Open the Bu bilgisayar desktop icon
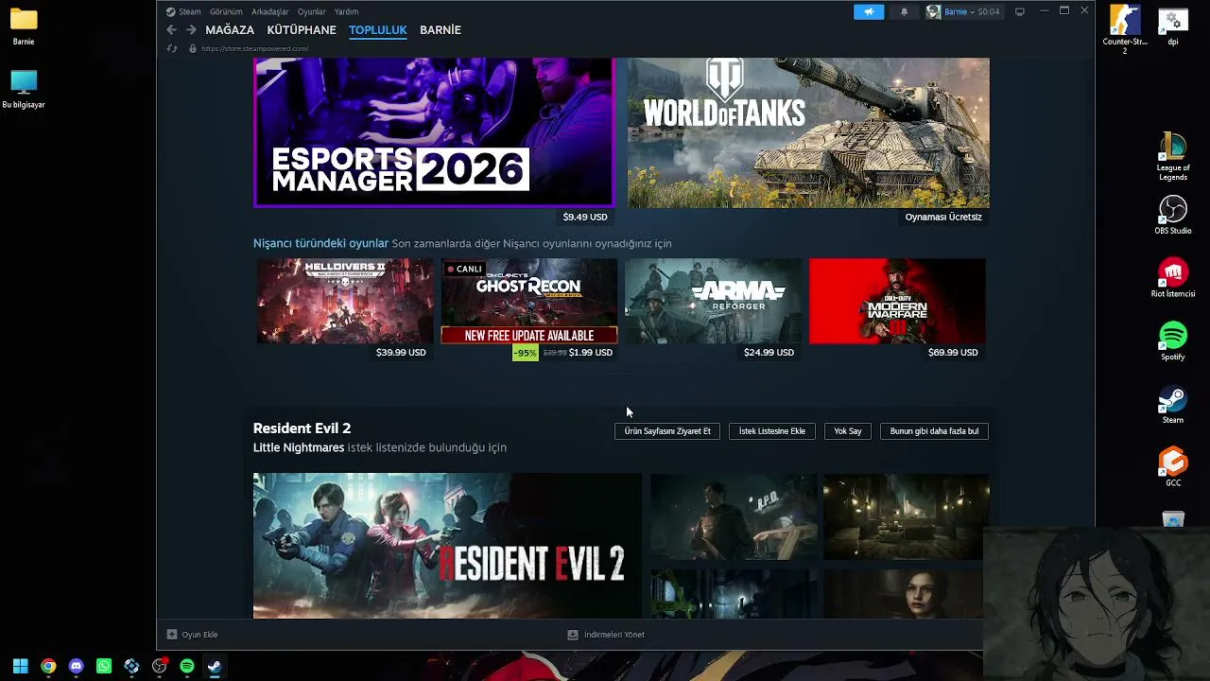The height and width of the screenshot is (681, 1210). (24, 89)
